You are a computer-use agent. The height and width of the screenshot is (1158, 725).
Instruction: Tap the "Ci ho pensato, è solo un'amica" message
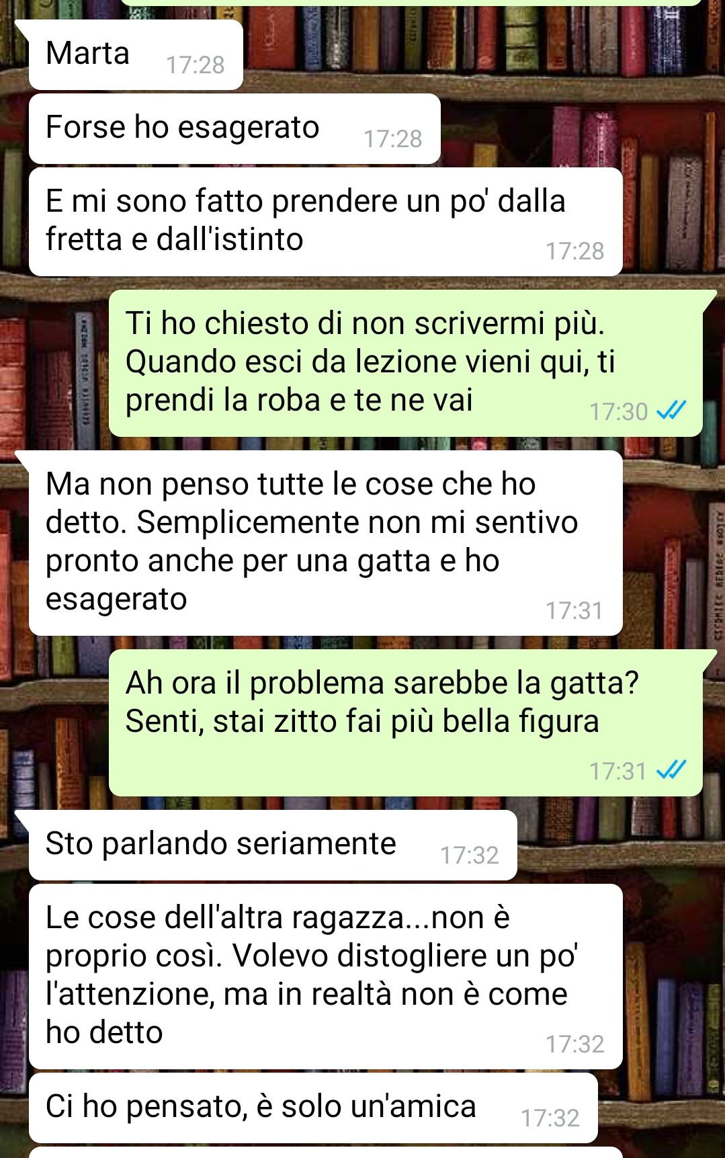click(x=313, y=1108)
